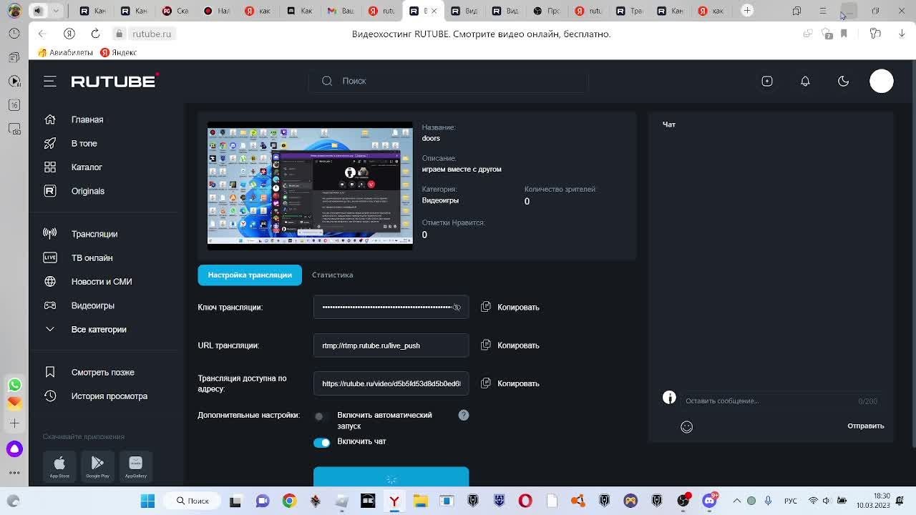Viewport: 916px width, 515px height.
Task: Open the chat emoji picker
Action: tap(686, 427)
